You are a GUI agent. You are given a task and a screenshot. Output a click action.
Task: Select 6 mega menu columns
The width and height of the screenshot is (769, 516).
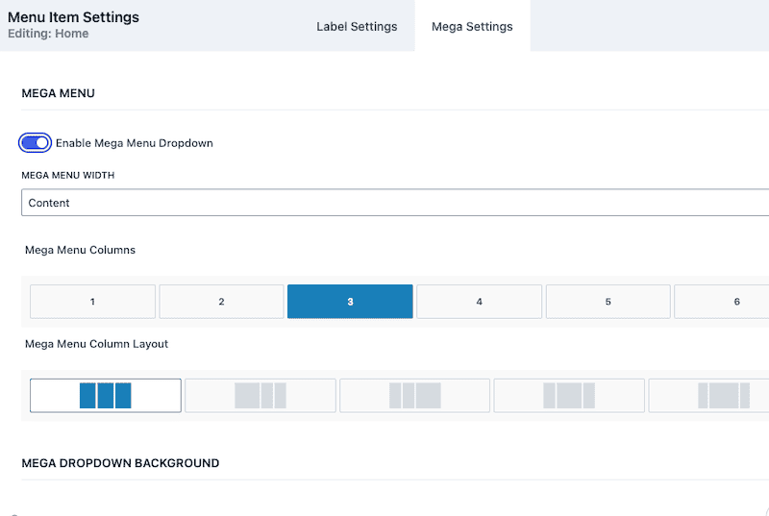tap(722, 302)
